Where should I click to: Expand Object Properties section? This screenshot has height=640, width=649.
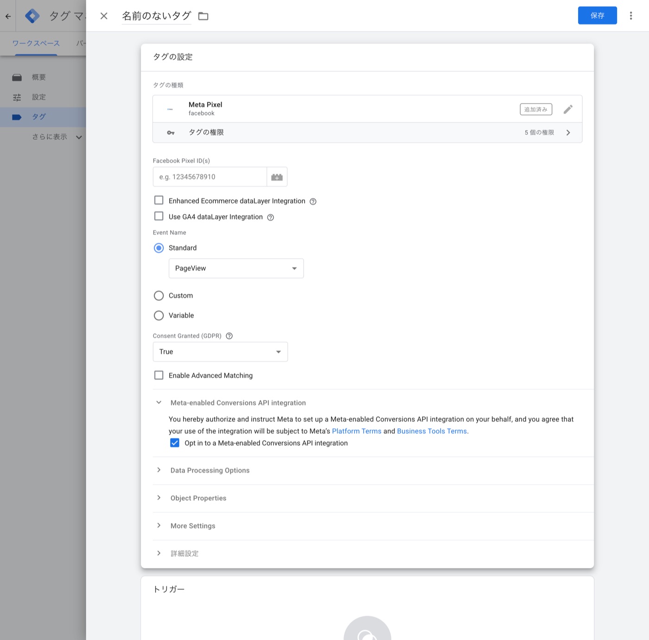point(159,498)
